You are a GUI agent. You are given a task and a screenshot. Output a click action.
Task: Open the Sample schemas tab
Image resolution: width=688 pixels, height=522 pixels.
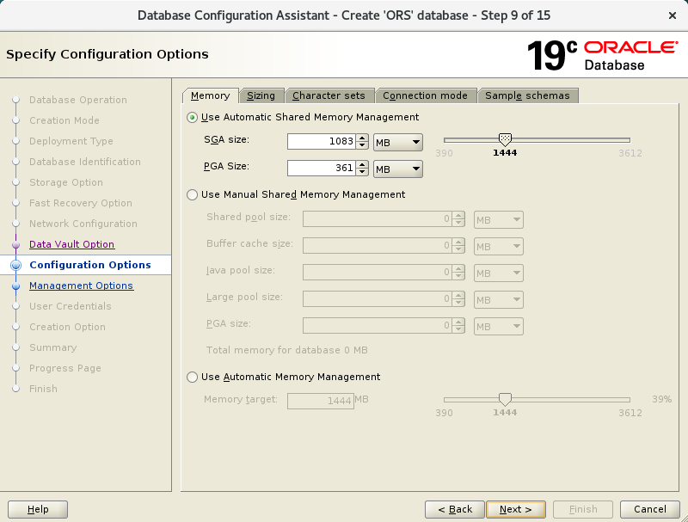527,95
